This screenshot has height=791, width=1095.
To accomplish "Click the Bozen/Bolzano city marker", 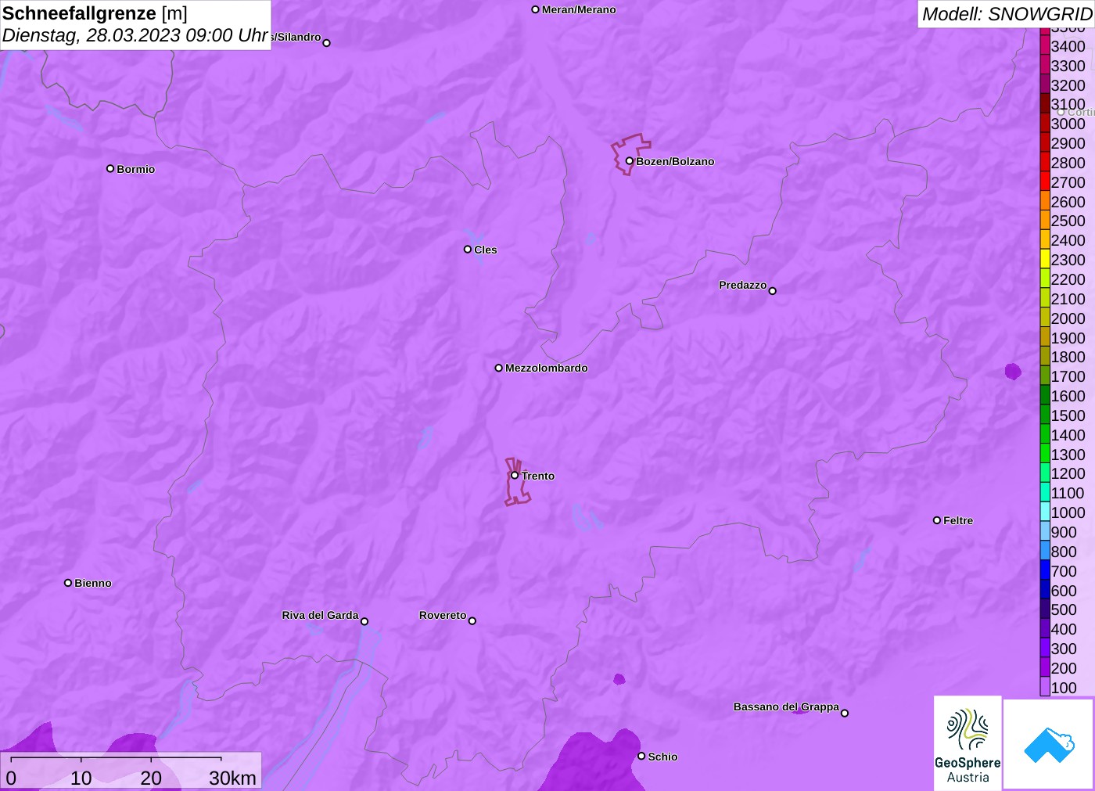I will 630,161.
